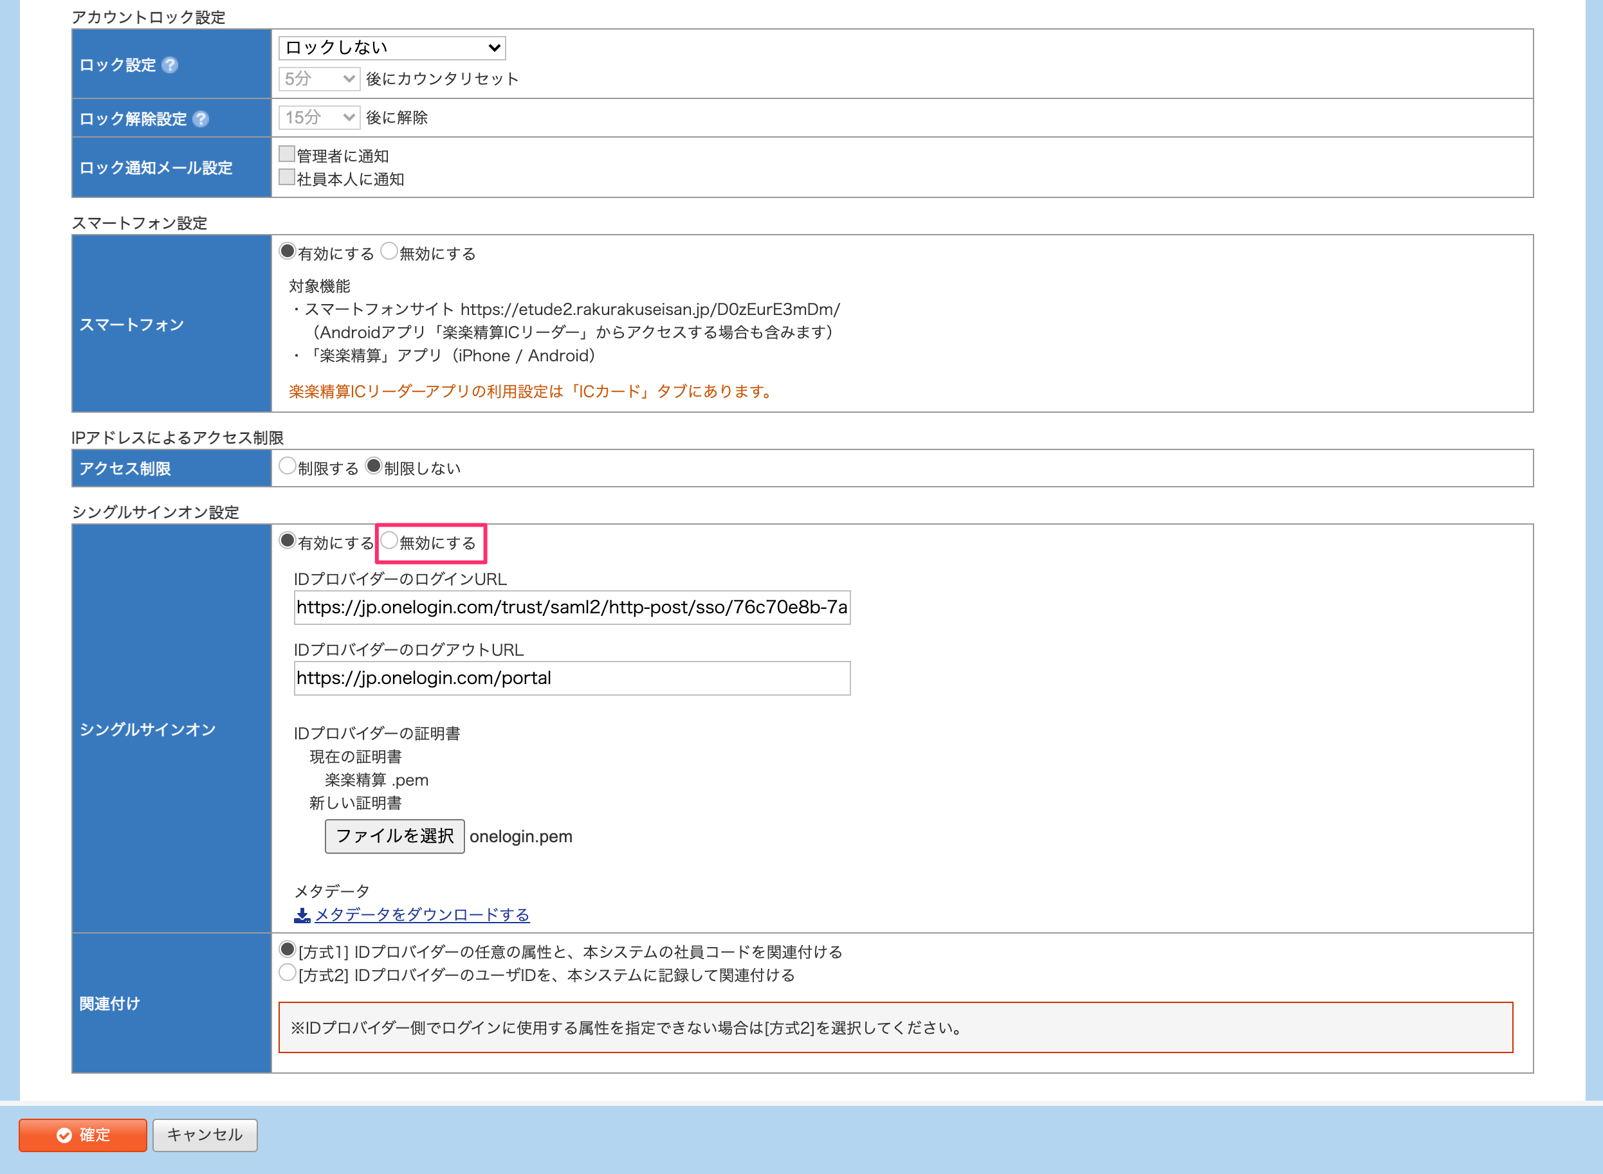The height and width of the screenshot is (1174, 1603).
Task: Select 有効にする for single sign-on
Action: (287, 540)
